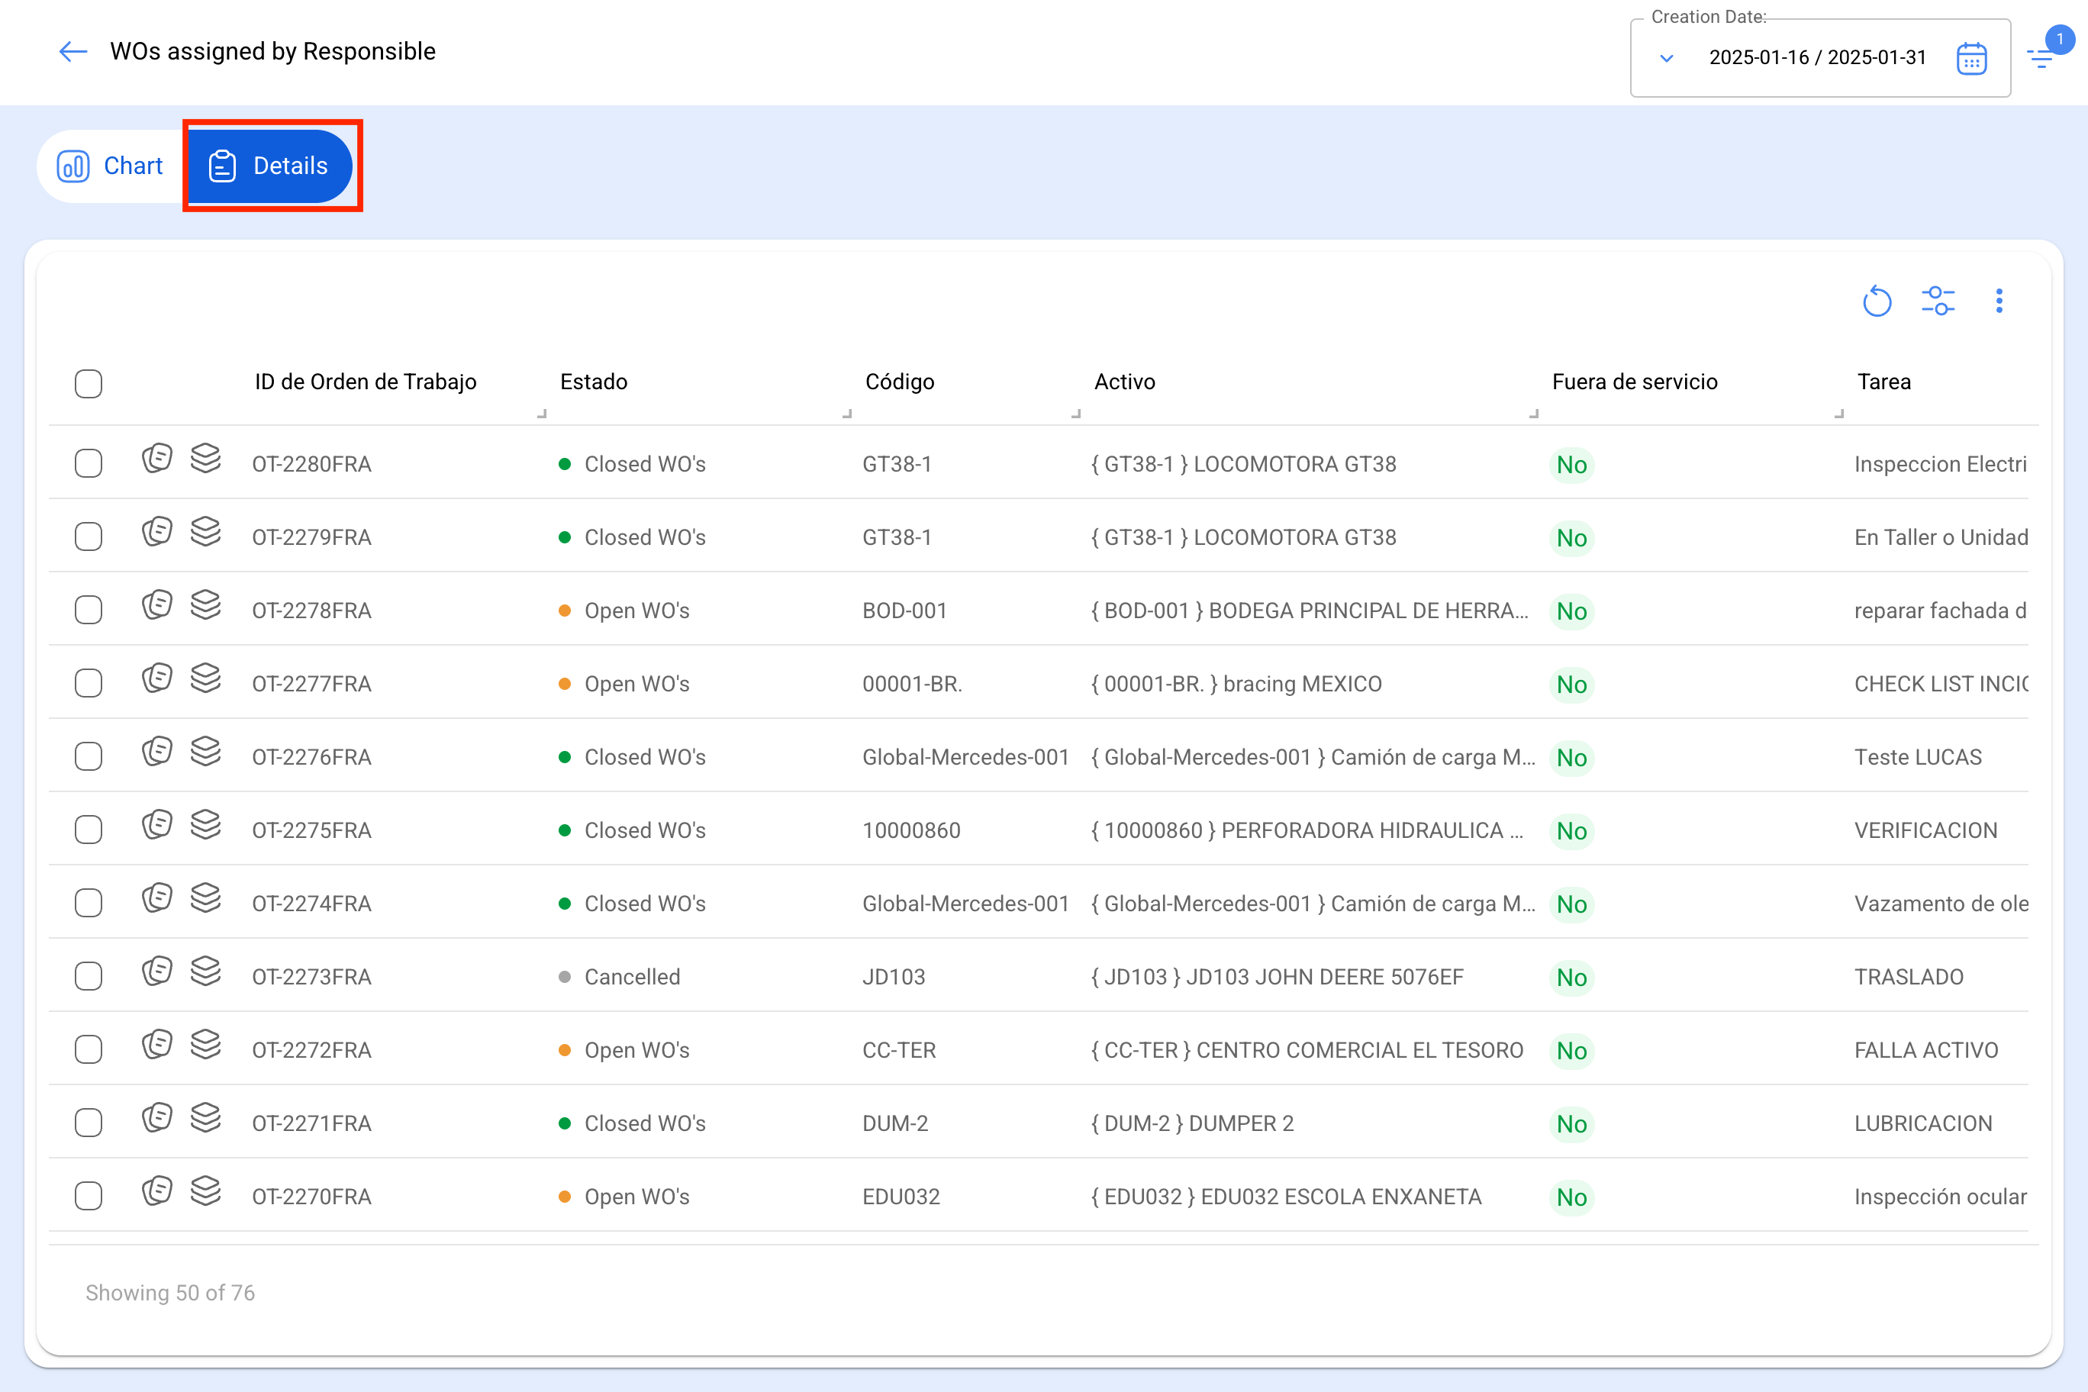The image size is (2088, 1392).
Task: Open layers icon for OT-2276FRA
Action: 206,752
